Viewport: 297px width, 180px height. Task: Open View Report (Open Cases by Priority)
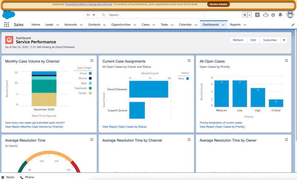(x=222, y=127)
